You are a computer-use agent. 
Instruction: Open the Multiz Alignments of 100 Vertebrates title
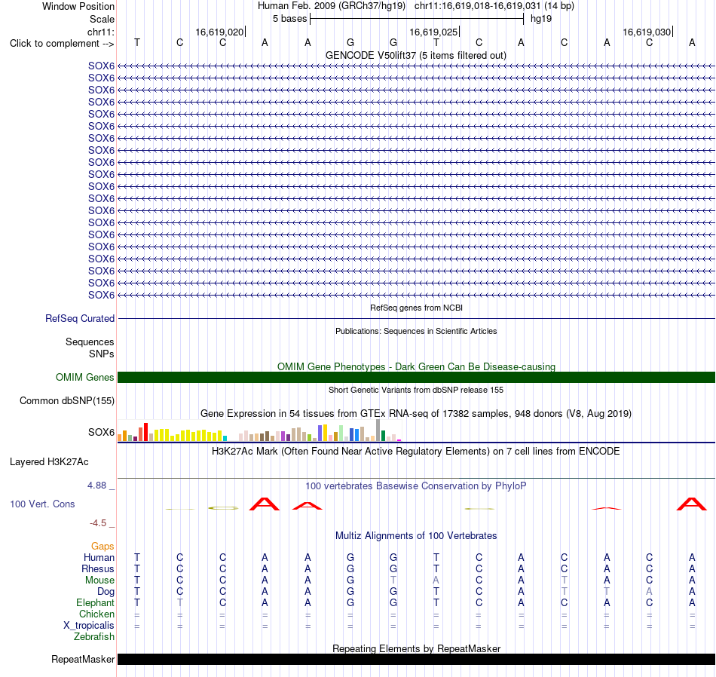(416, 536)
